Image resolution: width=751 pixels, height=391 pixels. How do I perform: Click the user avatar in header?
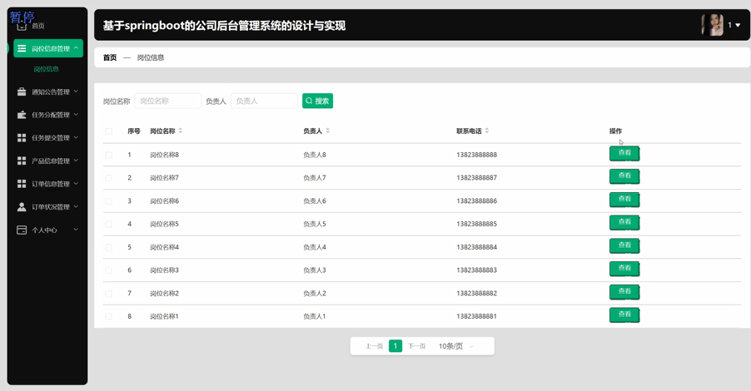click(712, 25)
